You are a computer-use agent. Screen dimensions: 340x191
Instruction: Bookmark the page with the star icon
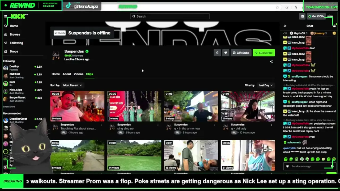278,7
